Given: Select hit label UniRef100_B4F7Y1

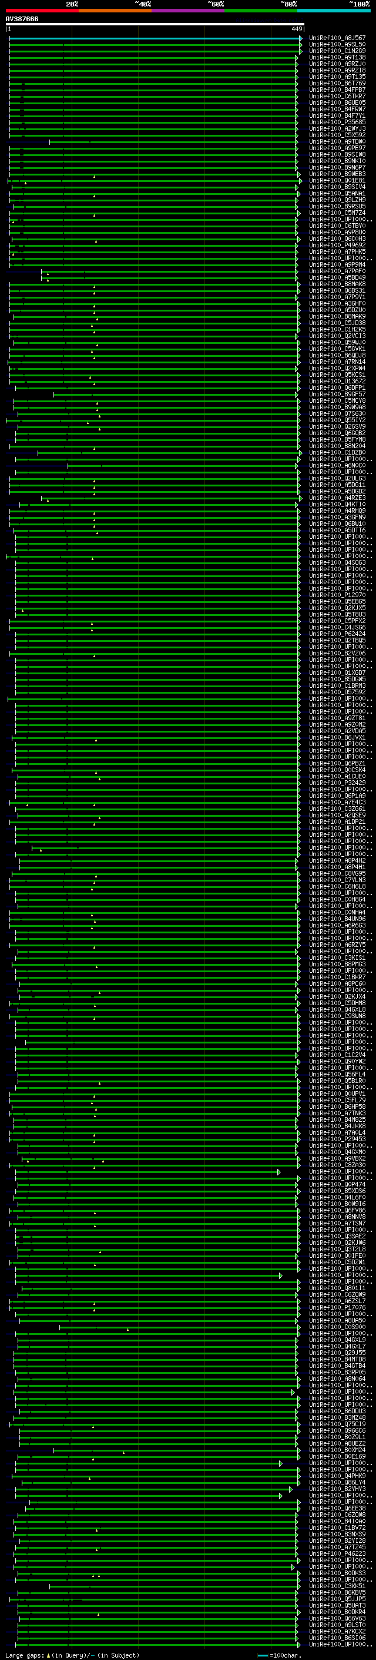Looking at the screenshot, I should (x=337, y=116).
